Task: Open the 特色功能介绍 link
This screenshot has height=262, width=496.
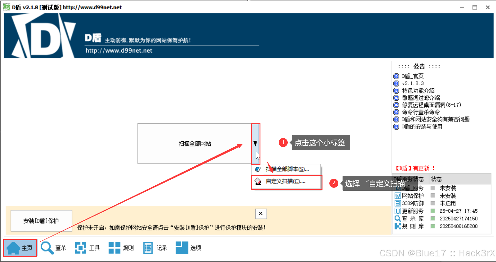Action: 418,91
